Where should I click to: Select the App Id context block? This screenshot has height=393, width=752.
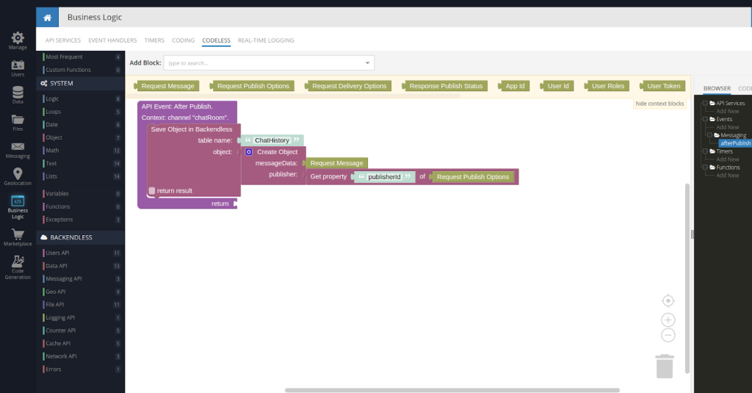(x=513, y=86)
